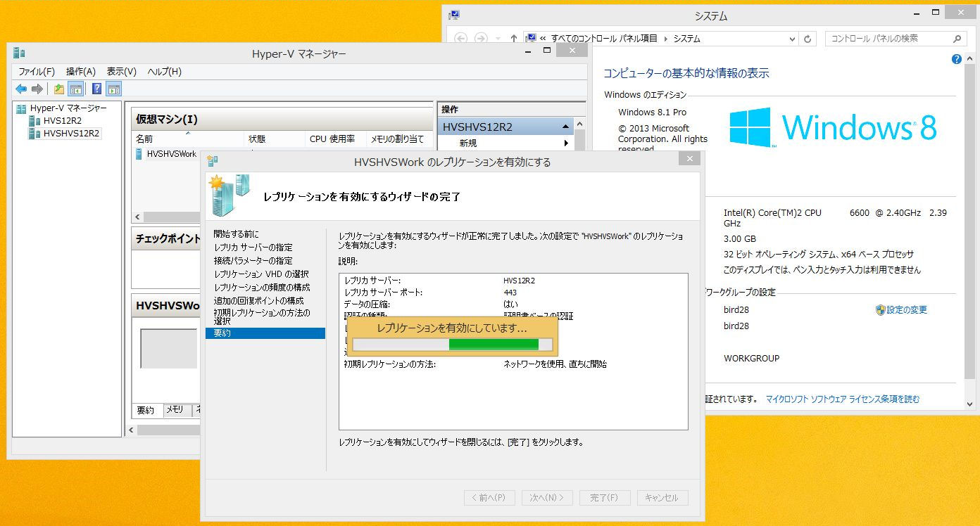Screen dimensions: 980x526
Task: Sort by 名前 column header
Action: 188,139
